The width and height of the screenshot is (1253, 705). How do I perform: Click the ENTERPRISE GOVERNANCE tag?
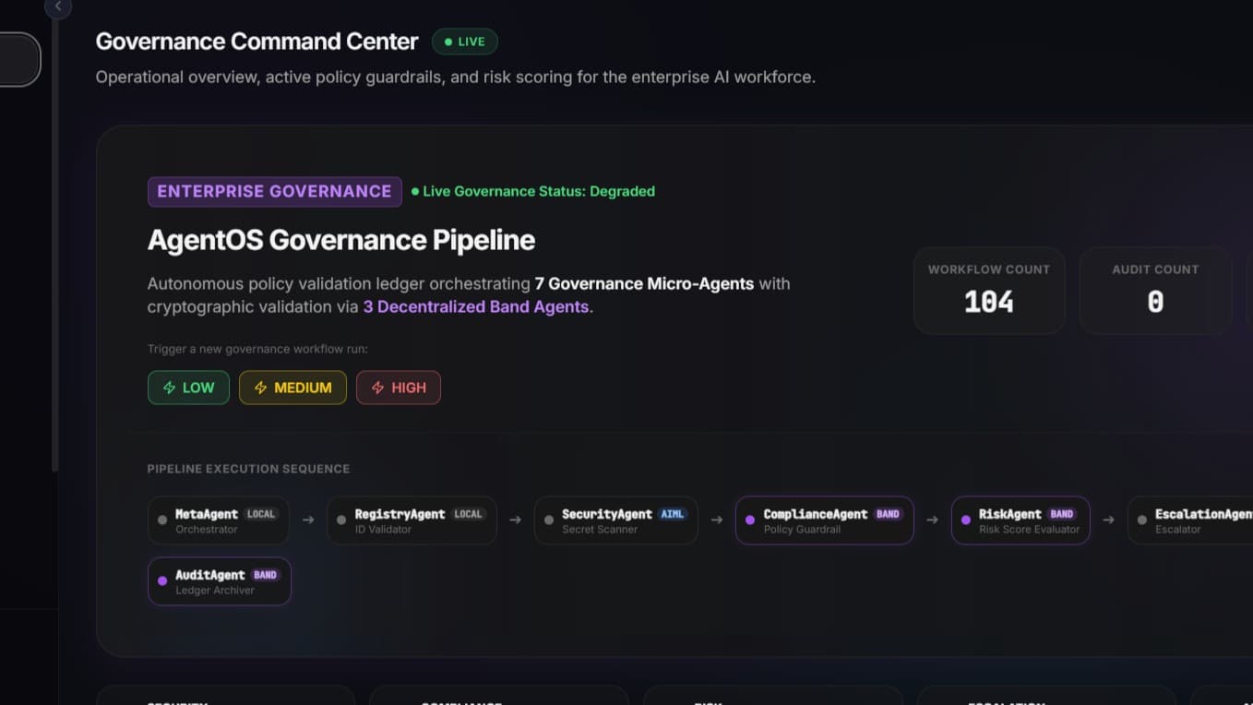point(274,191)
